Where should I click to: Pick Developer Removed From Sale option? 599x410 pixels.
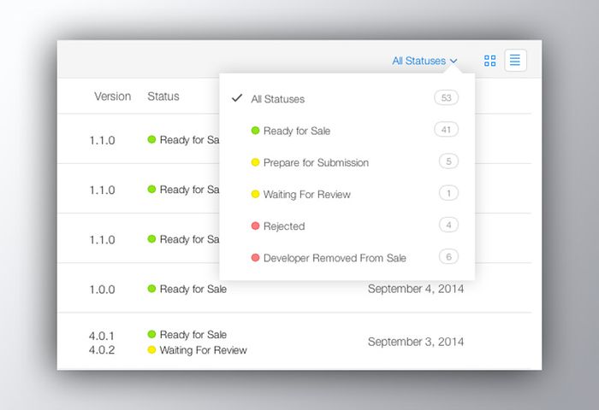point(335,258)
